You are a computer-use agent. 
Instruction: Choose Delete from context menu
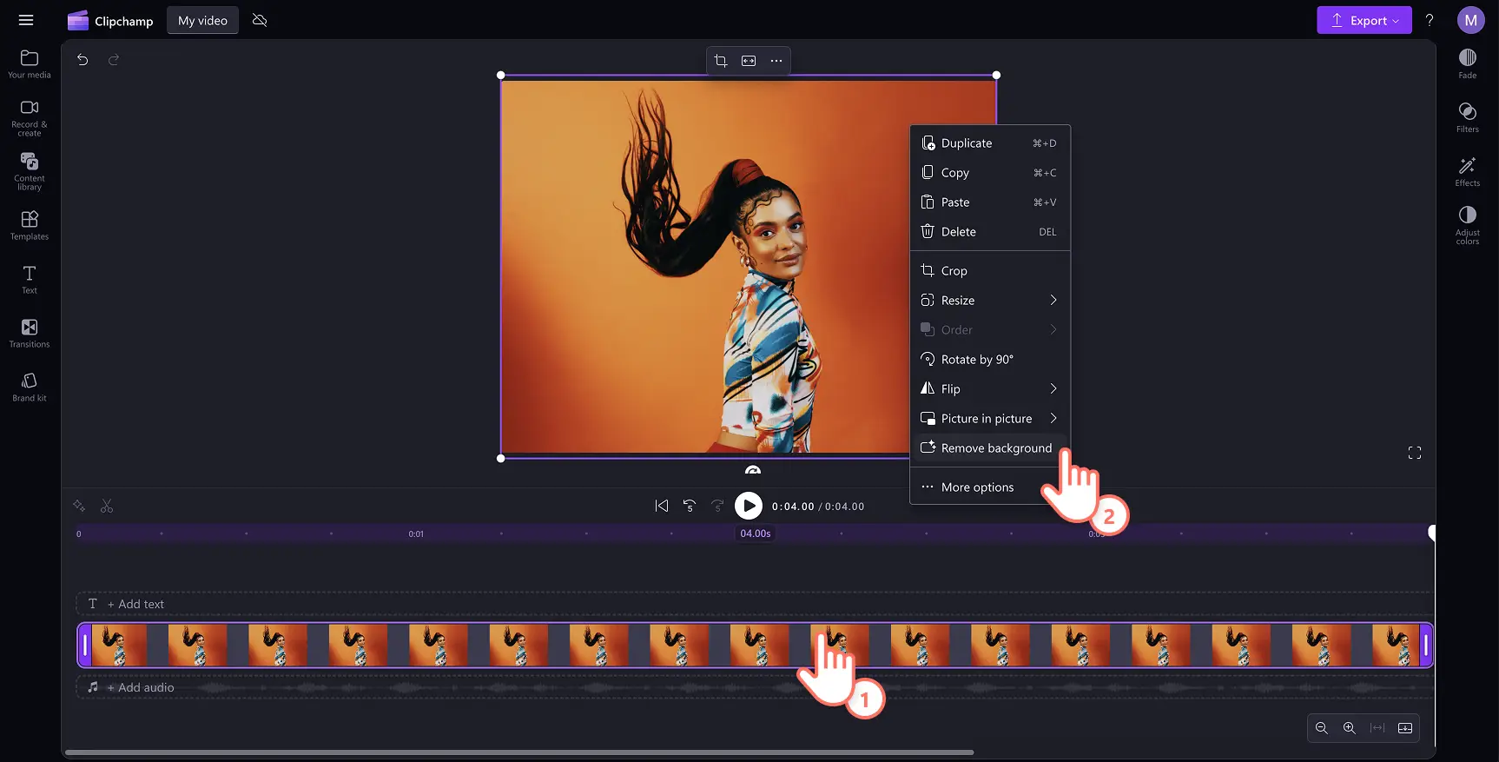(x=990, y=232)
